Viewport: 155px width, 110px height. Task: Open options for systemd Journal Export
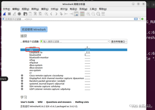(x=22, y=84)
